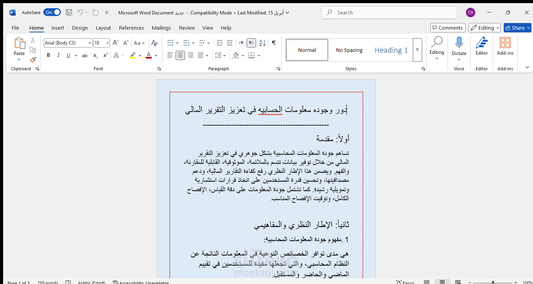The height and width of the screenshot is (284, 533).
Task: Click the Search input box
Action: (x=389, y=12)
